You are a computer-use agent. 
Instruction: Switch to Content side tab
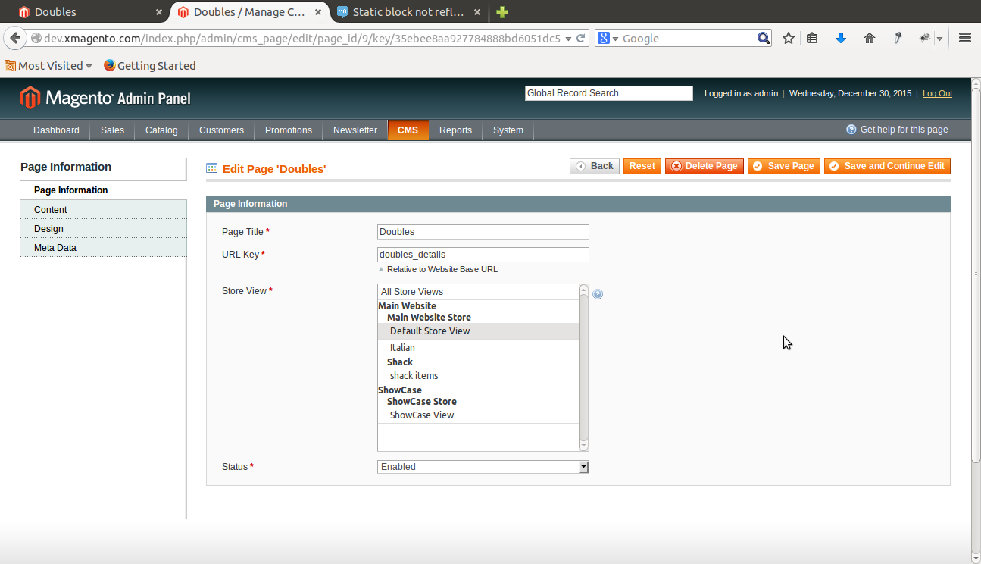(103, 209)
